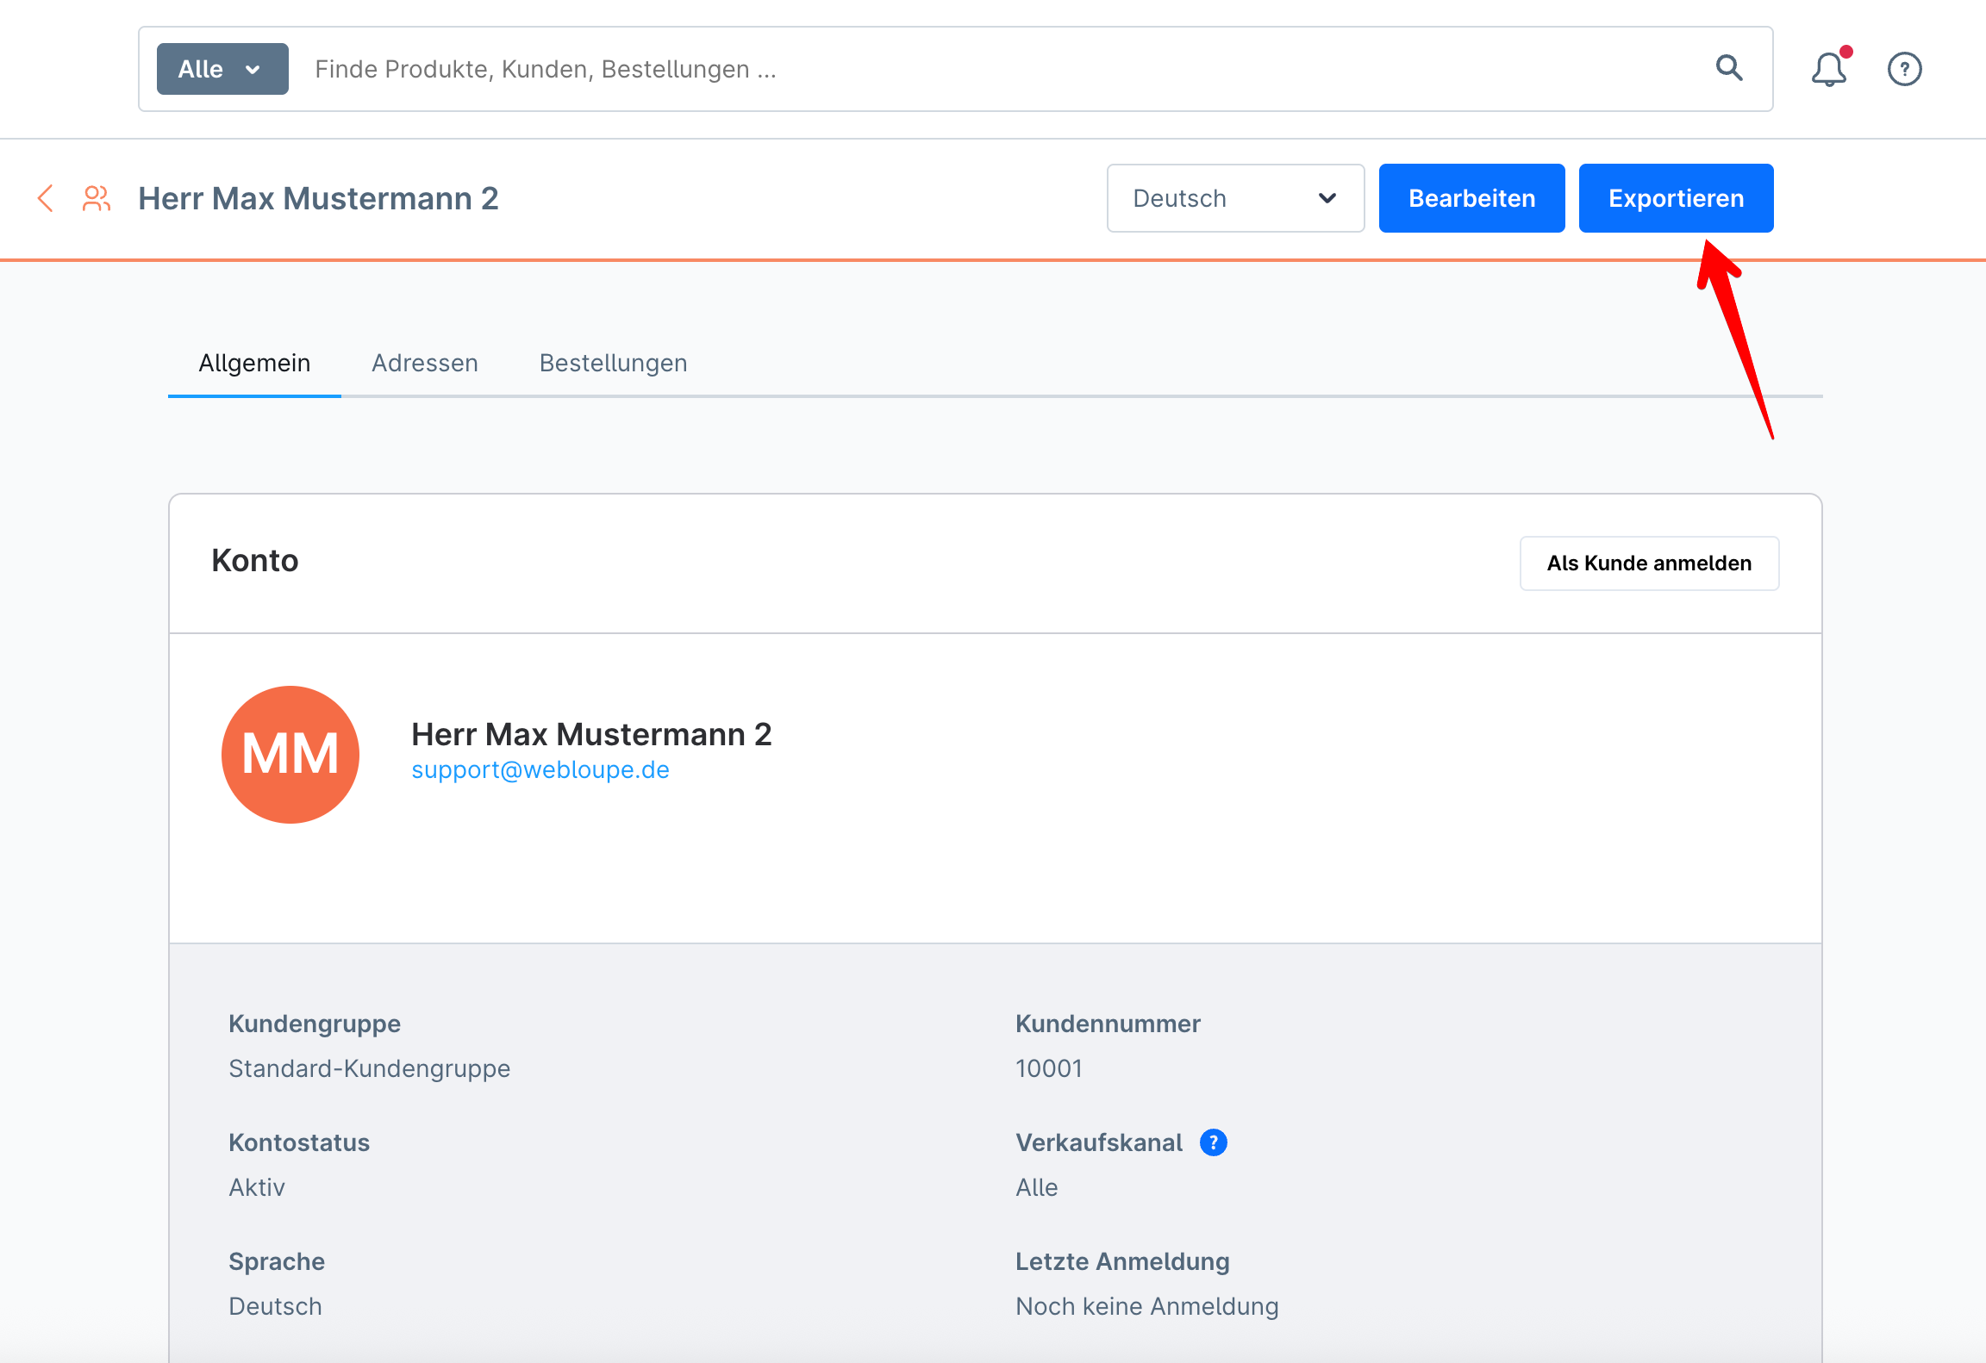Click the orange customers icon beside the name
Image resolution: width=1986 pixels, height=1363 pixels.
point(95,198)
